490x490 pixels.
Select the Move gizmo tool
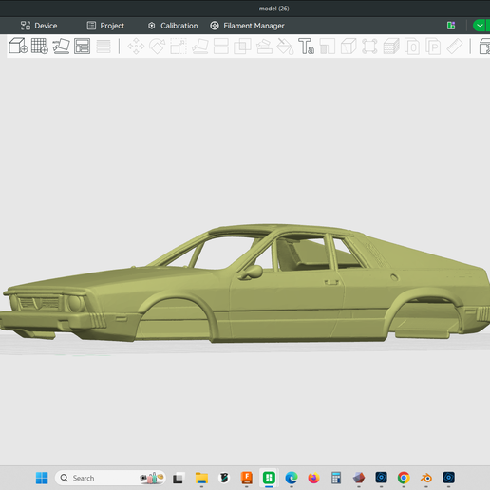pyautogui.click(x=136, y=47)
